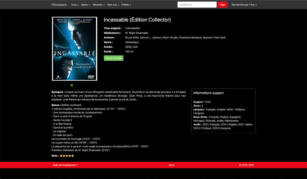Image resolution: width=307 pixels, height=179 pixels.
Task: Open the Filmotech home link
Action: tap(59, 5)
